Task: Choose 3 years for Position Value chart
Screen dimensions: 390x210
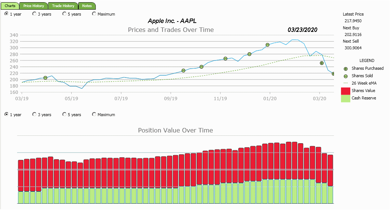Action: click(x=35, y=115)
